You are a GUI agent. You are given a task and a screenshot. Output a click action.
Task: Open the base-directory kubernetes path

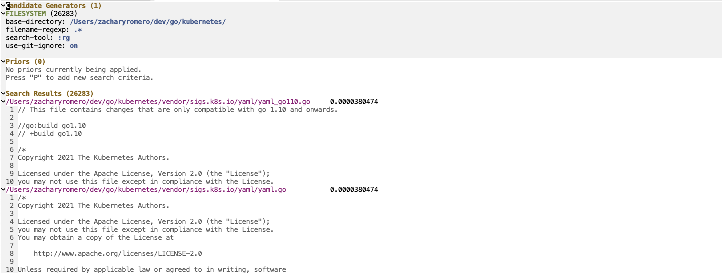pyautogui.click(x=148, y=21)
